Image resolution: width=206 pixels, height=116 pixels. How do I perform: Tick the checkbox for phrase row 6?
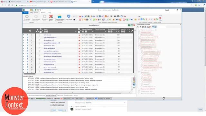[x=39, y=48]
